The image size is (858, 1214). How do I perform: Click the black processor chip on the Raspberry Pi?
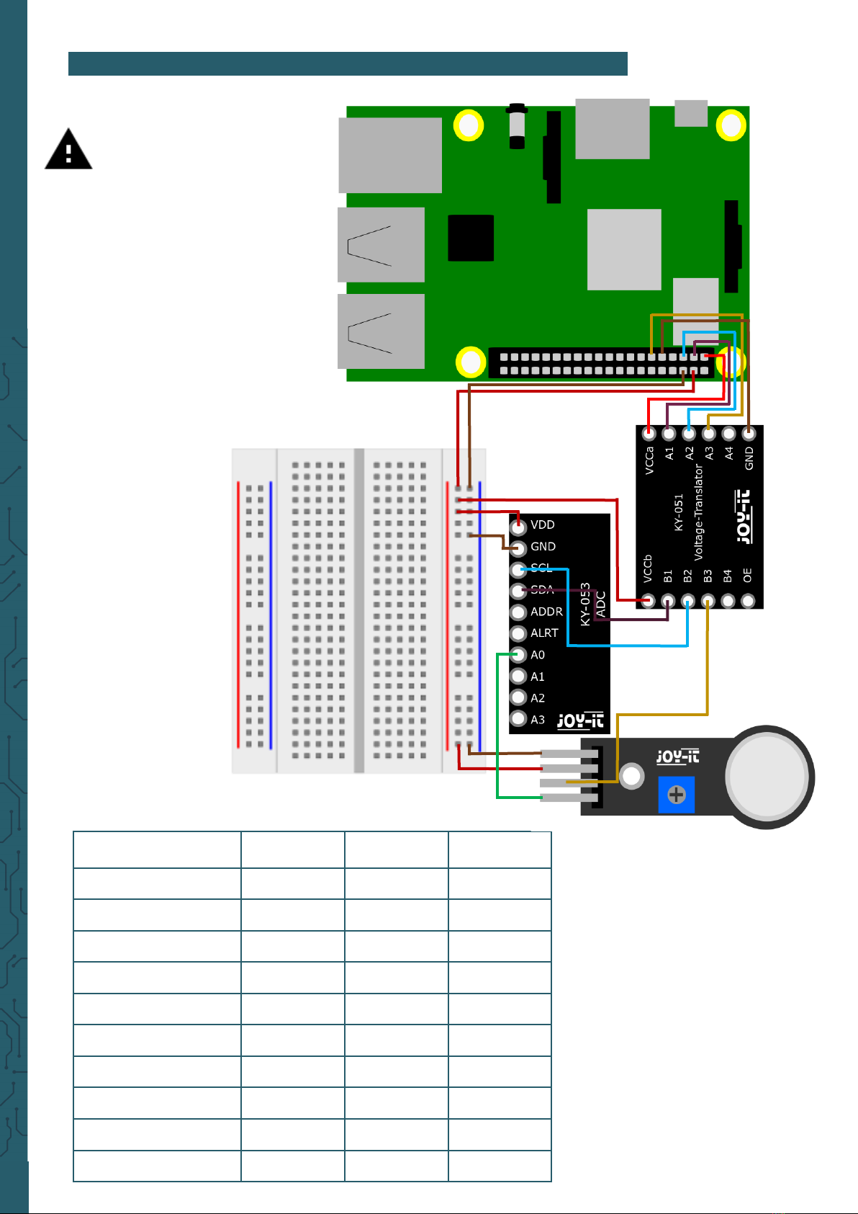(471, 238)
